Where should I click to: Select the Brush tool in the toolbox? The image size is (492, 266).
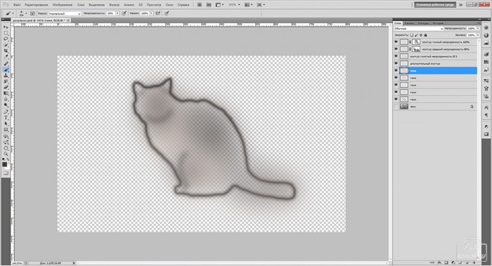(6, 69)
